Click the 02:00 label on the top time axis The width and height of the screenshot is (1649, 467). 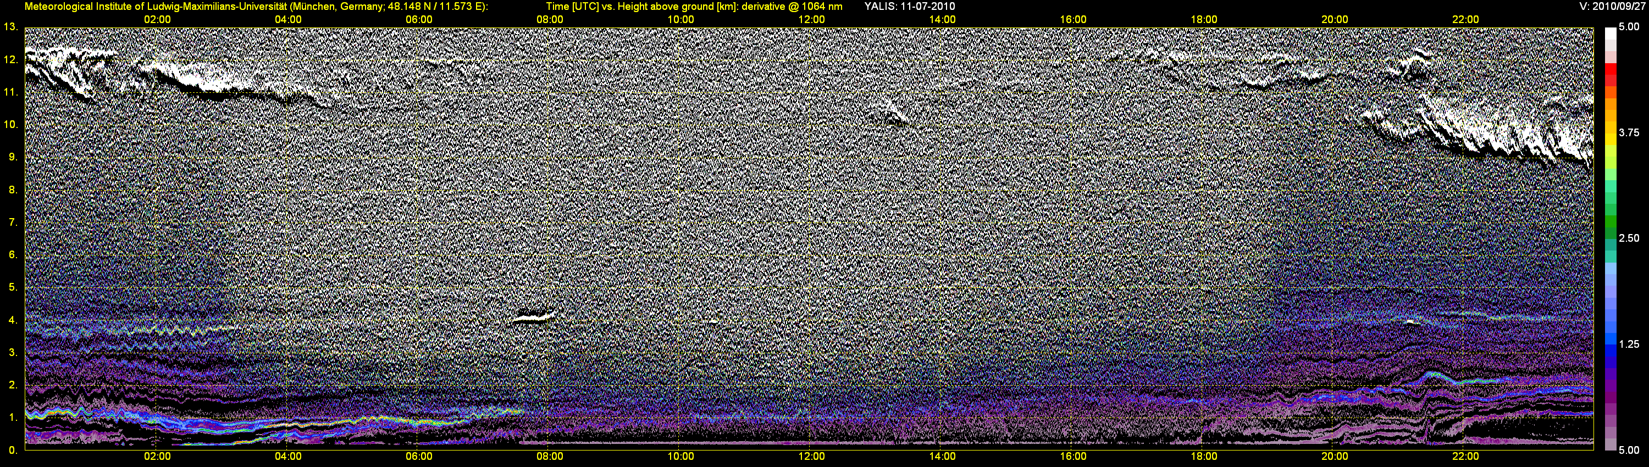157,20
